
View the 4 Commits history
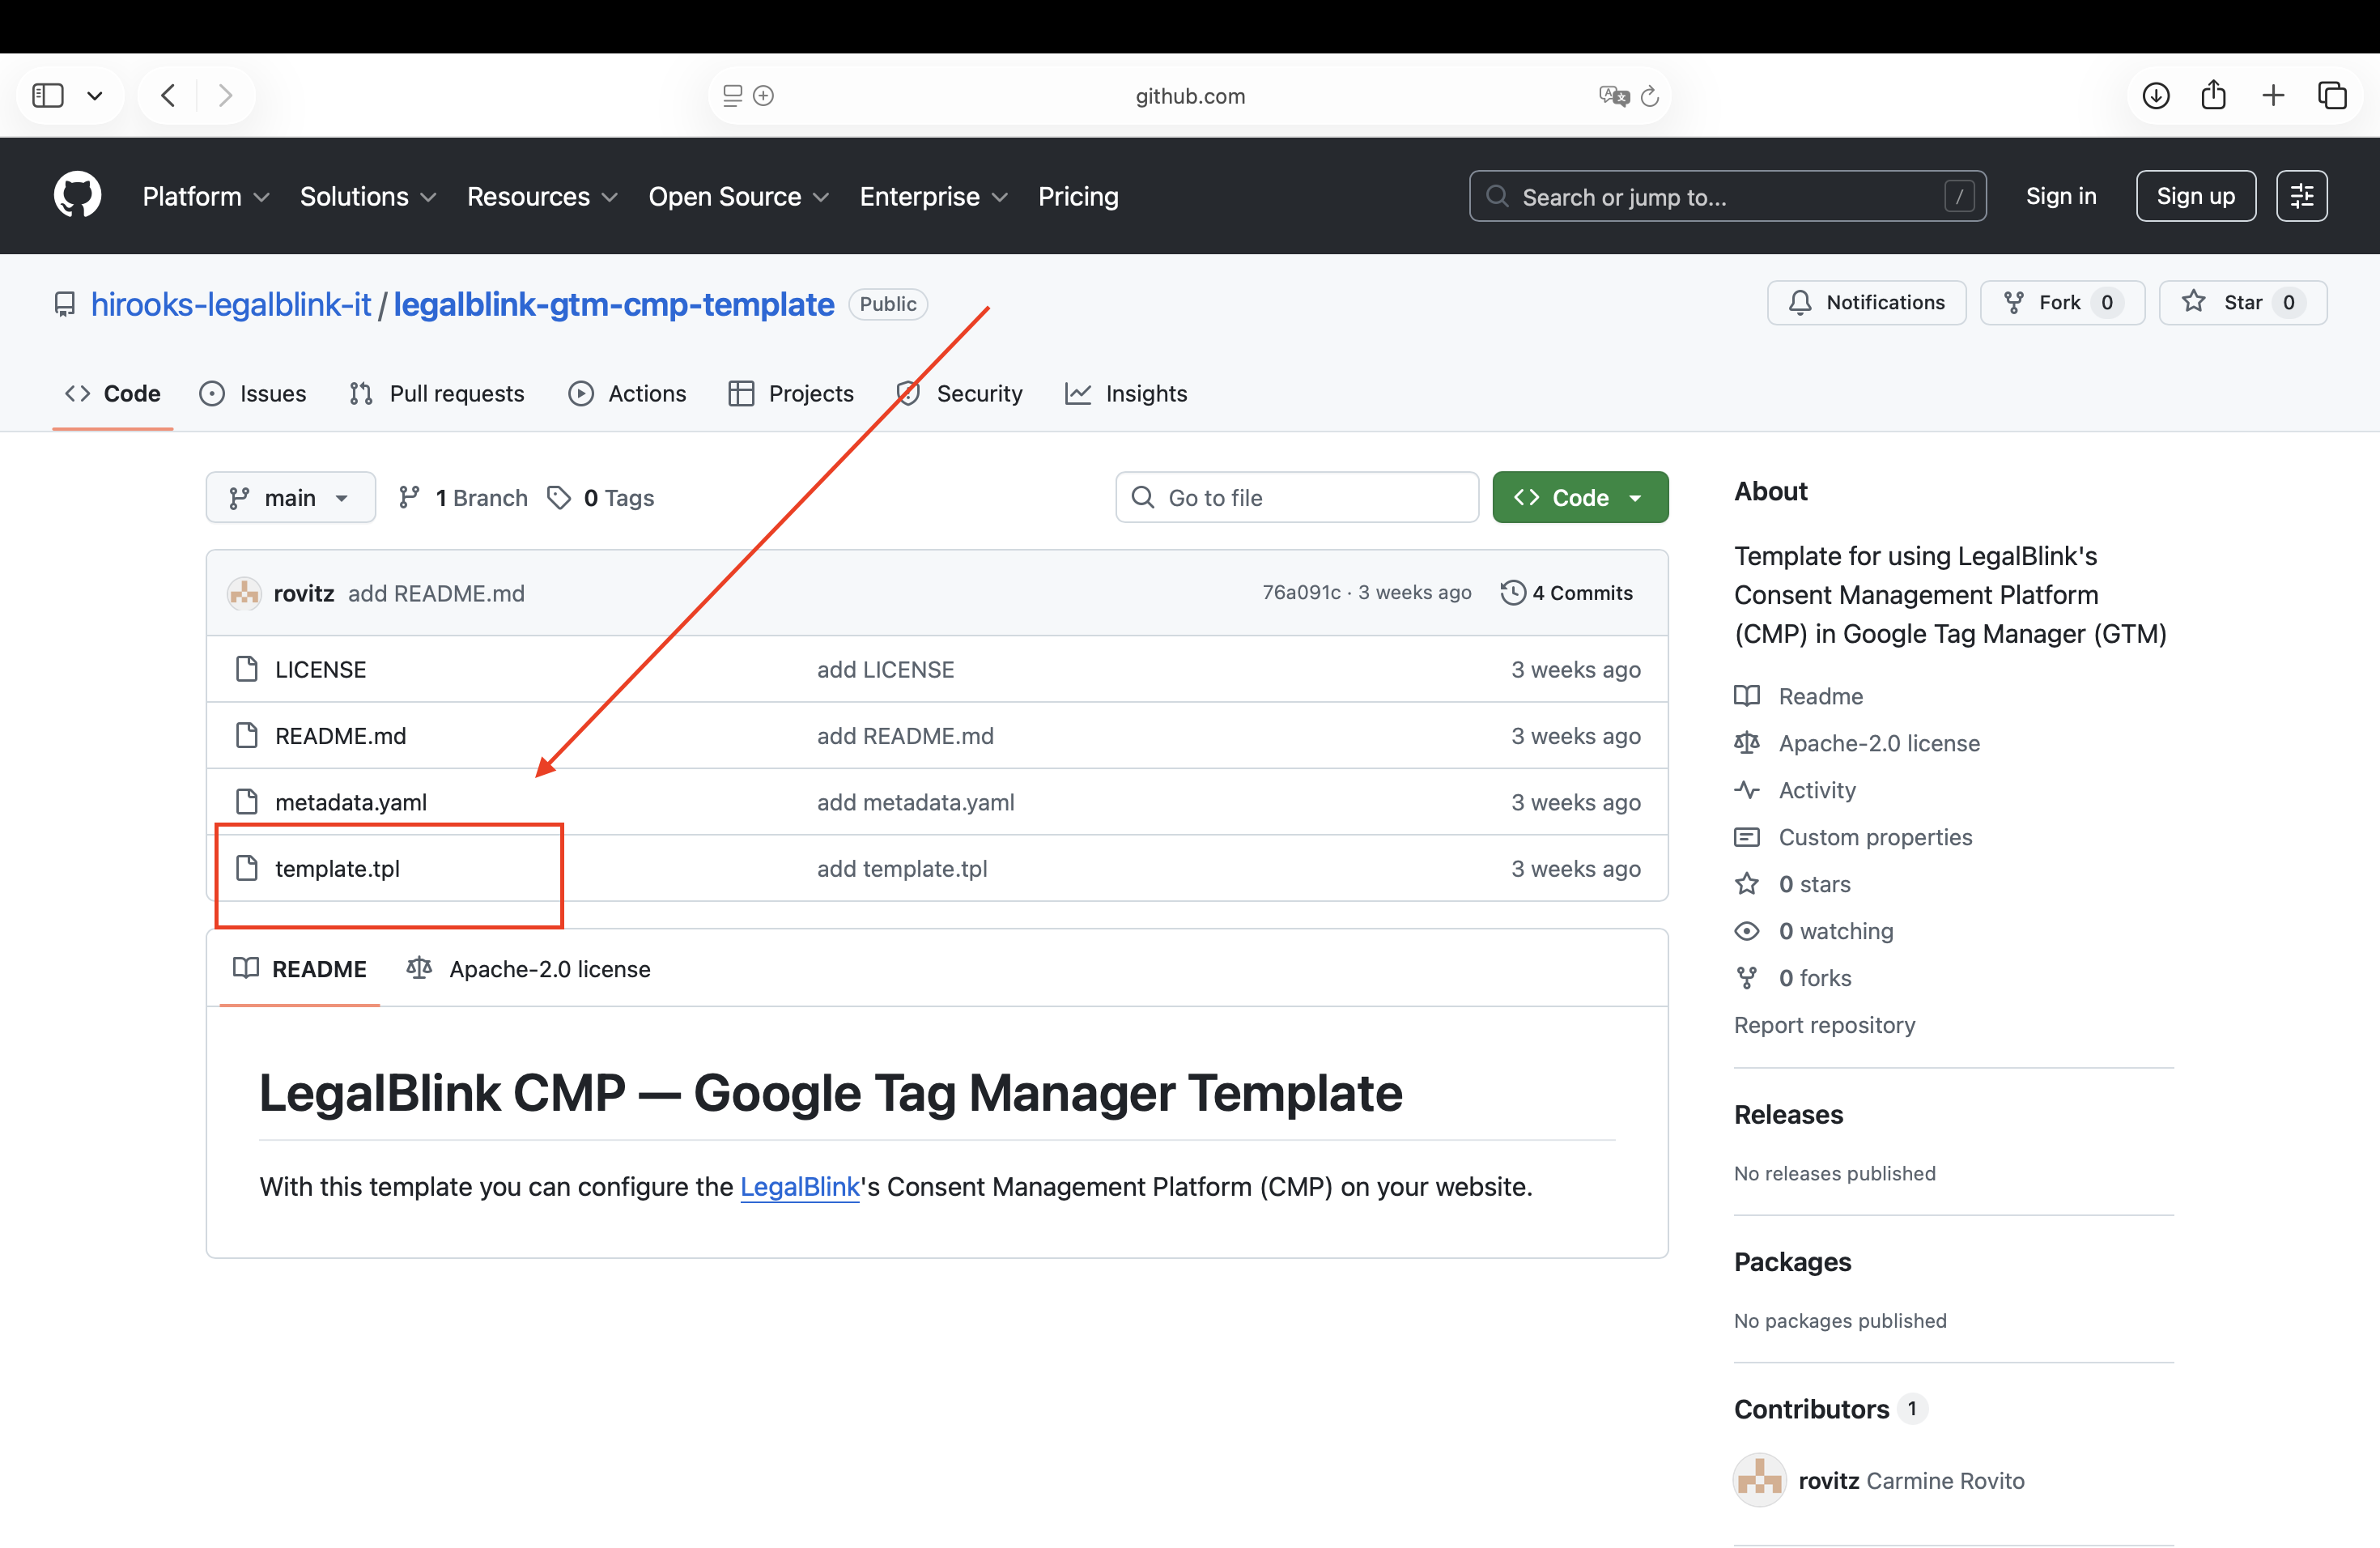click(1566, 593)
